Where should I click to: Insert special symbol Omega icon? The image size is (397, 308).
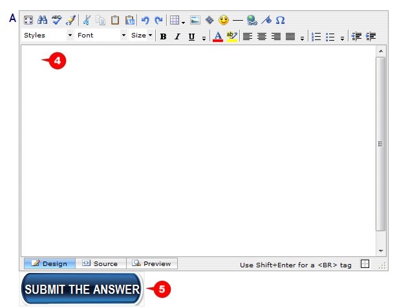click(280, 20)
